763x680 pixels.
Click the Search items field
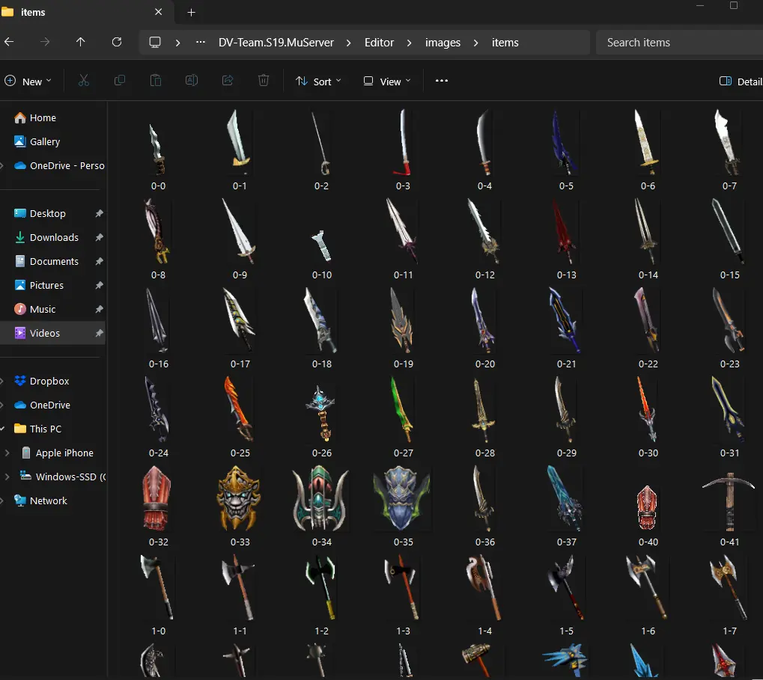click(679, 43)
